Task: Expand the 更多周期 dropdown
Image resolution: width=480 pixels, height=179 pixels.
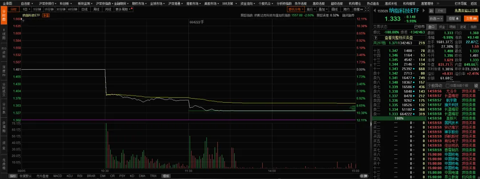Action: point(124,9)
